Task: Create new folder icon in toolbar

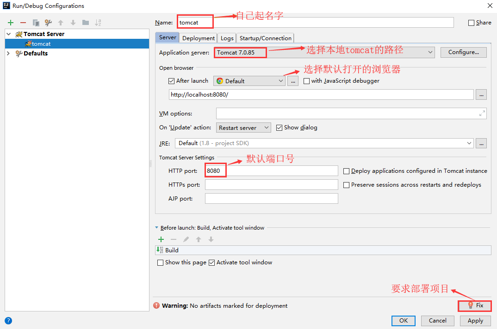Action: coord(86,23)
